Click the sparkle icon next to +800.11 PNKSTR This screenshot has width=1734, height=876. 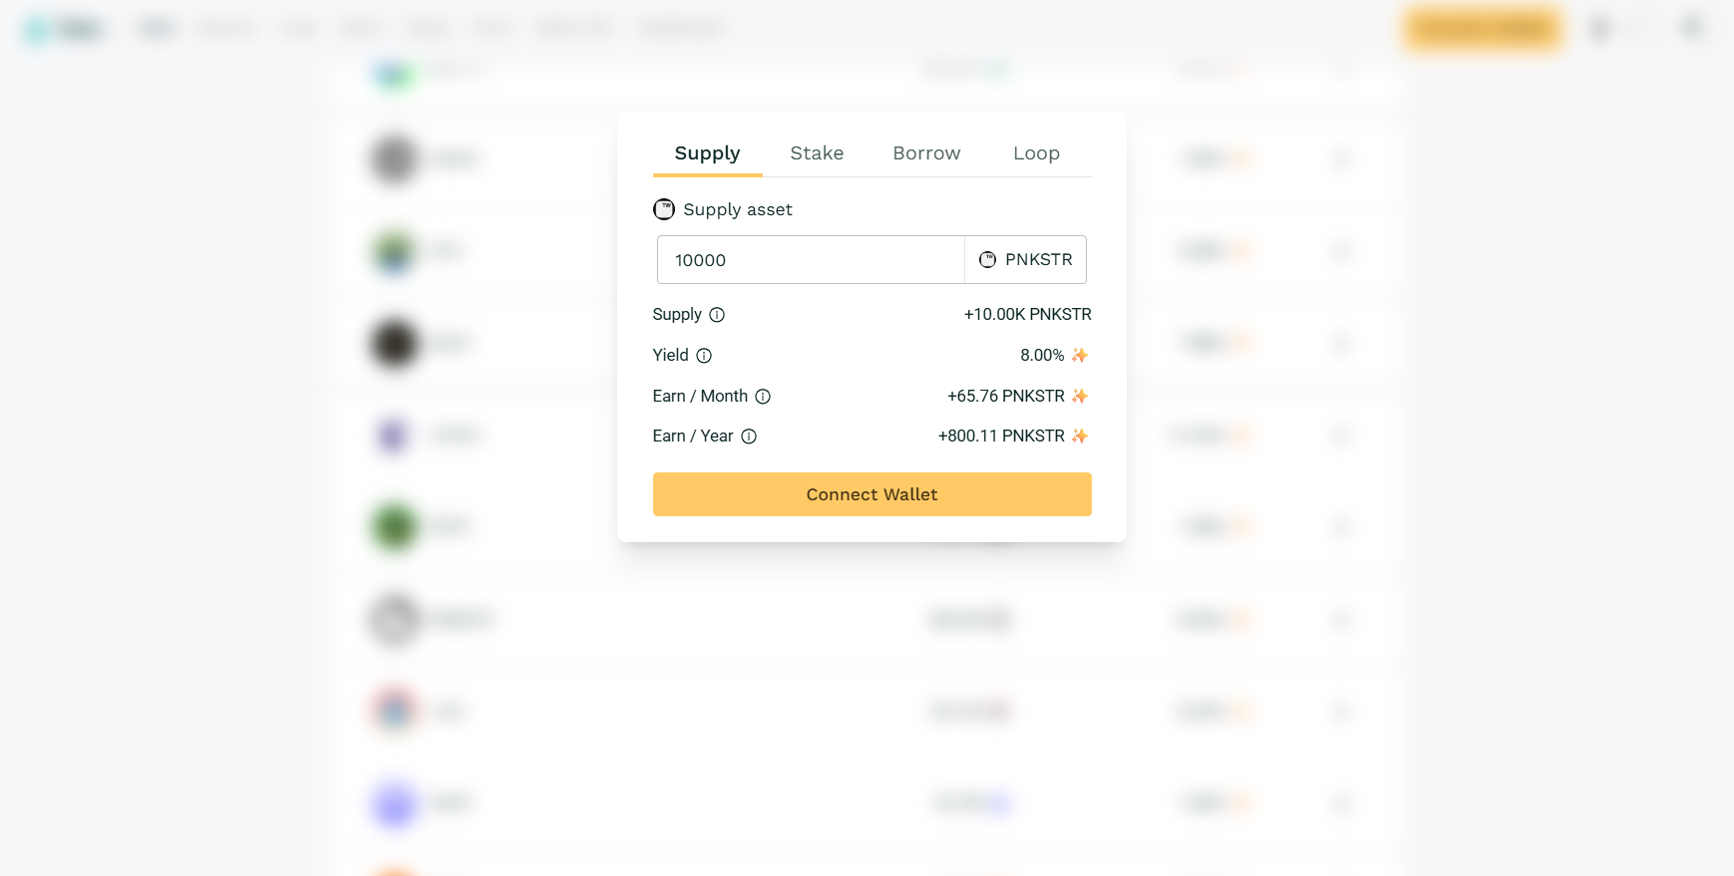[1080, 437]
